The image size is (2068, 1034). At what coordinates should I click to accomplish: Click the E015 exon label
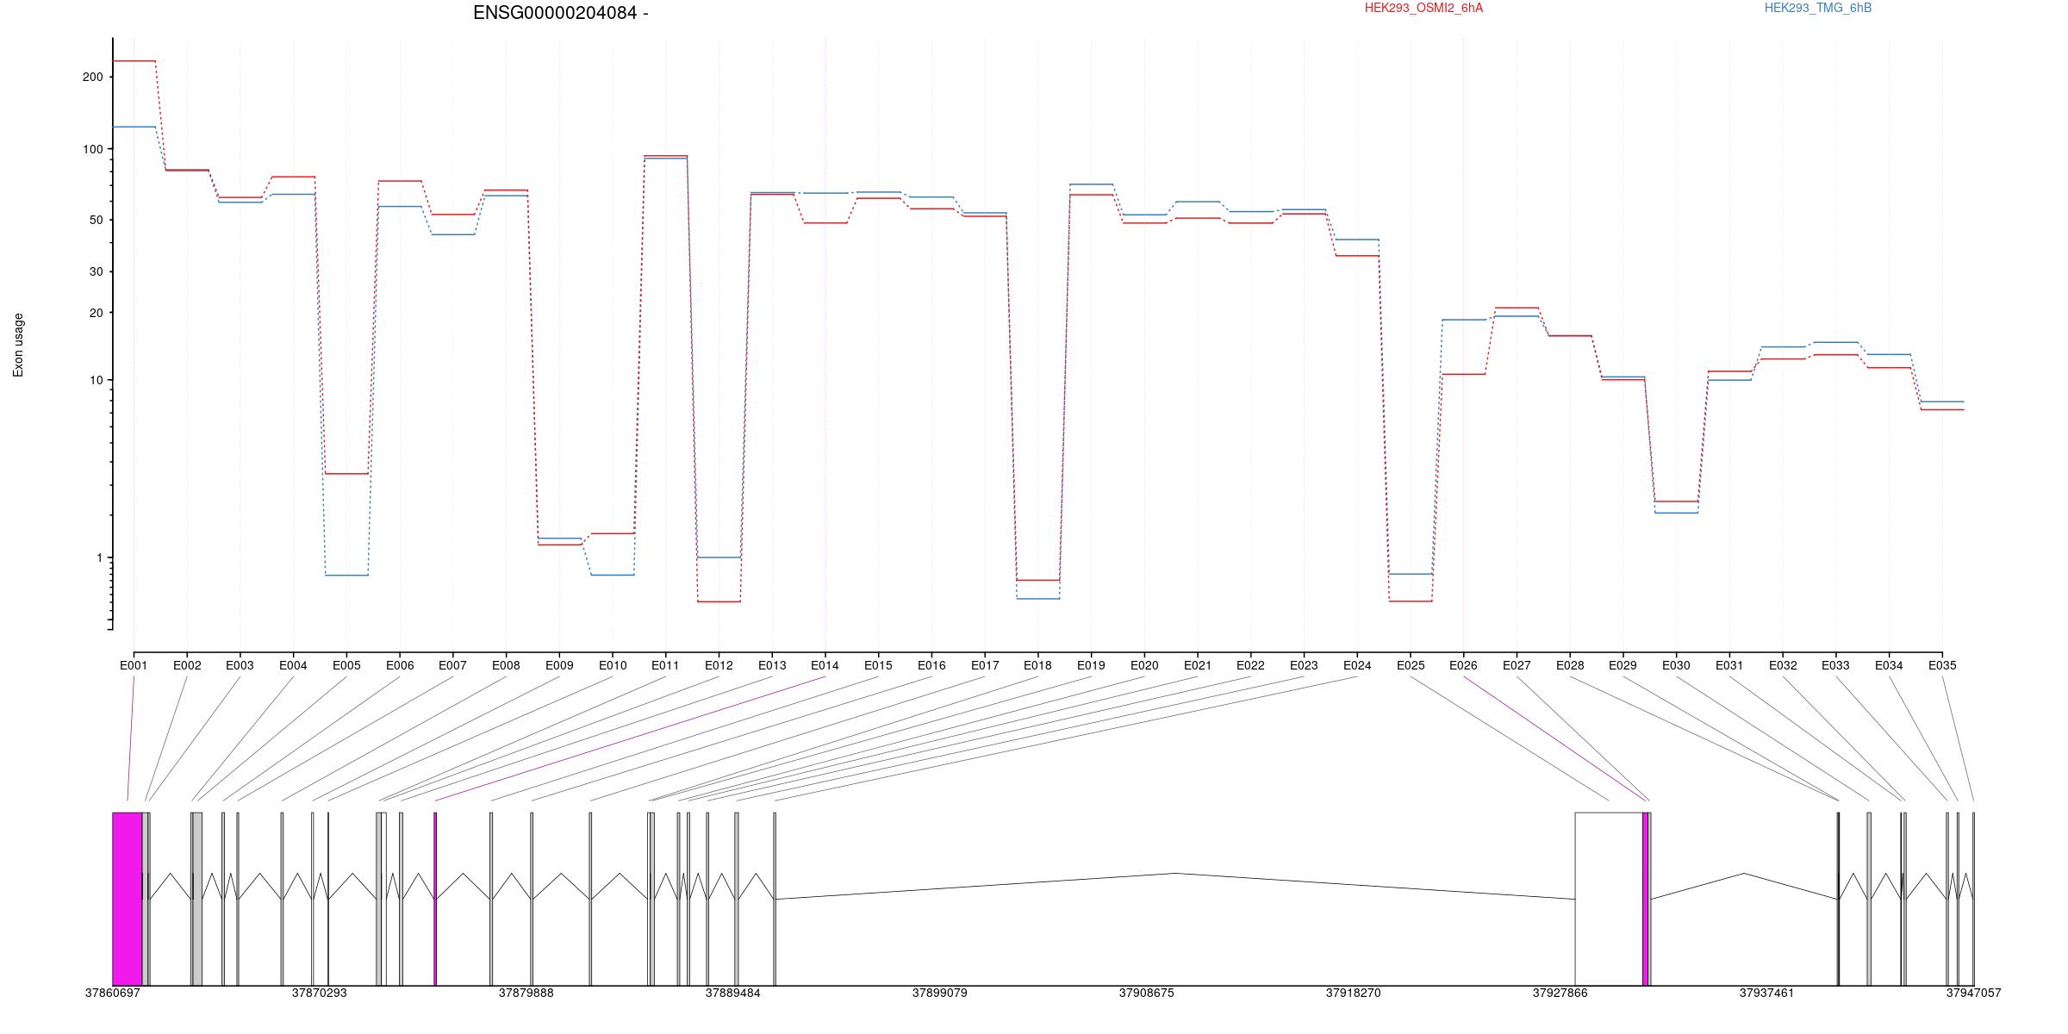(878, 665)
